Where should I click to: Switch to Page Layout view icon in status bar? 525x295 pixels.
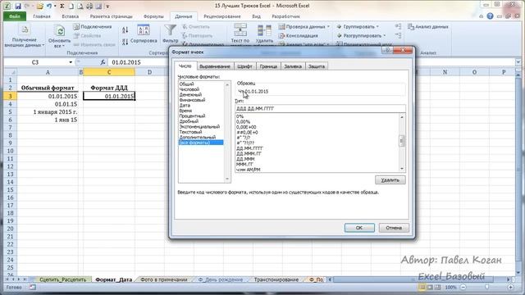[430, 288]
